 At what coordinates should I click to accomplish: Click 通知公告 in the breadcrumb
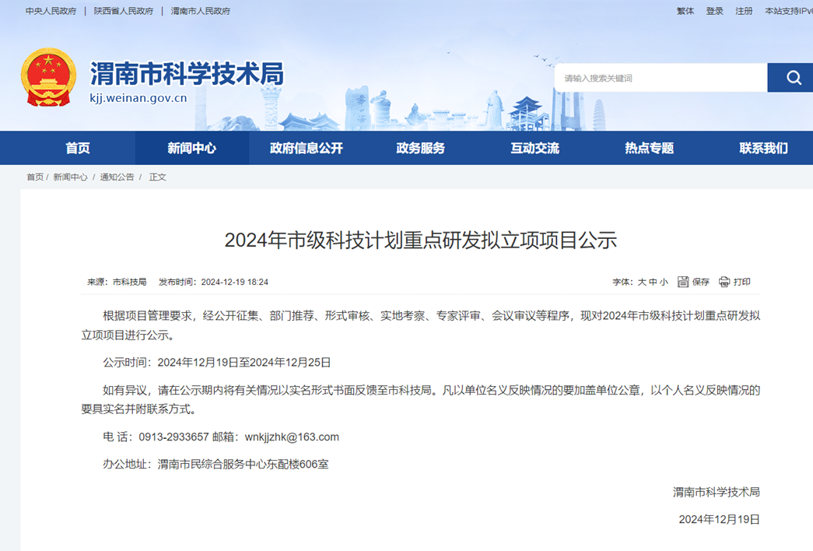pyautogui.click(x=117, y=177)
